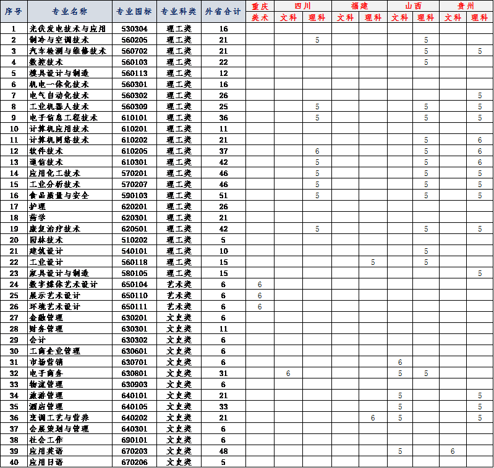Viewport: 494px width, 468px height.
Task: Select the 专业名称 column header
Action: [x=70, y=11]
